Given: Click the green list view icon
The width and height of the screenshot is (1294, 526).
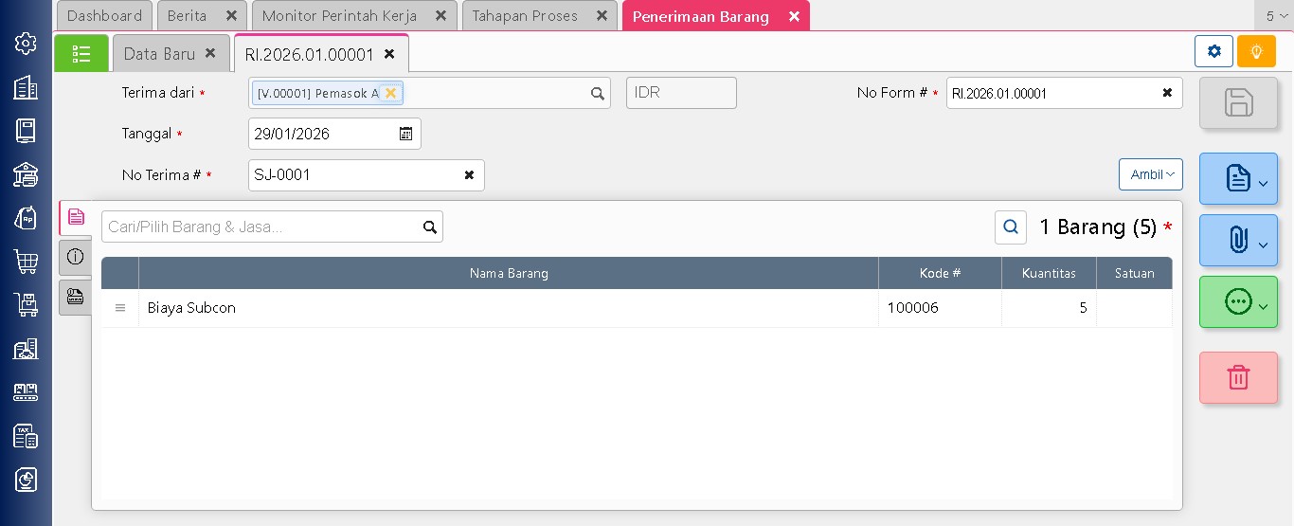Looking at the screenshot, I should pos(81,54).
